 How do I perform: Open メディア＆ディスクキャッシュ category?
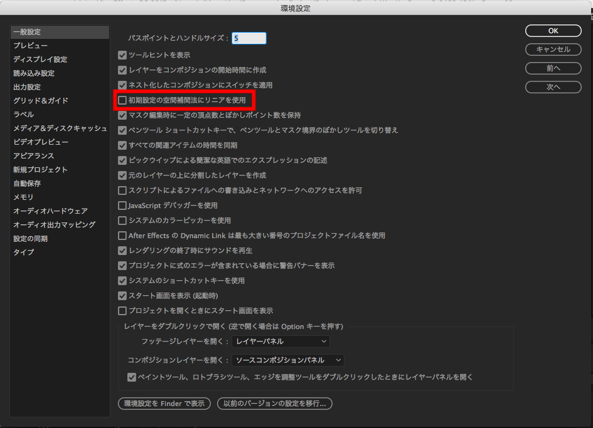pyautogui.click(x=60, y=128)
